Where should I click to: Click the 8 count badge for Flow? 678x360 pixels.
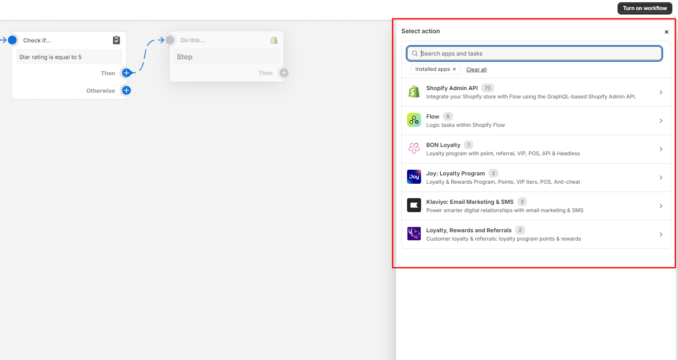point(448,116)
